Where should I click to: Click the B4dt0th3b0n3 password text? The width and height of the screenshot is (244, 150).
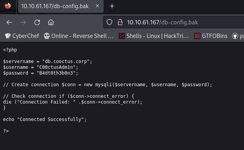pos(56,73)
